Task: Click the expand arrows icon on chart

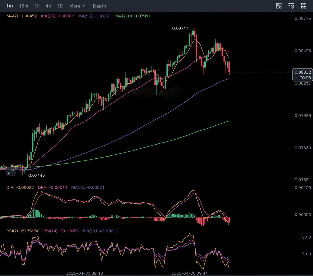Action: pos(11,172)
